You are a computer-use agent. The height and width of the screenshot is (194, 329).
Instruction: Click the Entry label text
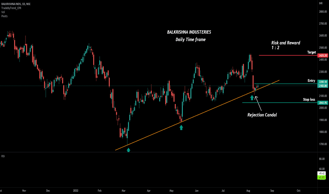[311, 81]
